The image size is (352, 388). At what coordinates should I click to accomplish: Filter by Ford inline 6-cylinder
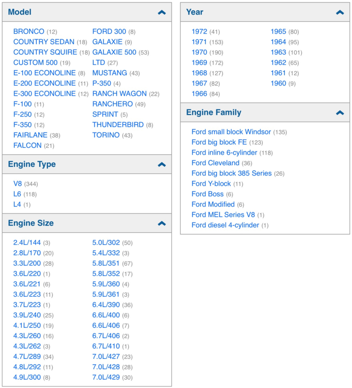click(x=224, y=153)
